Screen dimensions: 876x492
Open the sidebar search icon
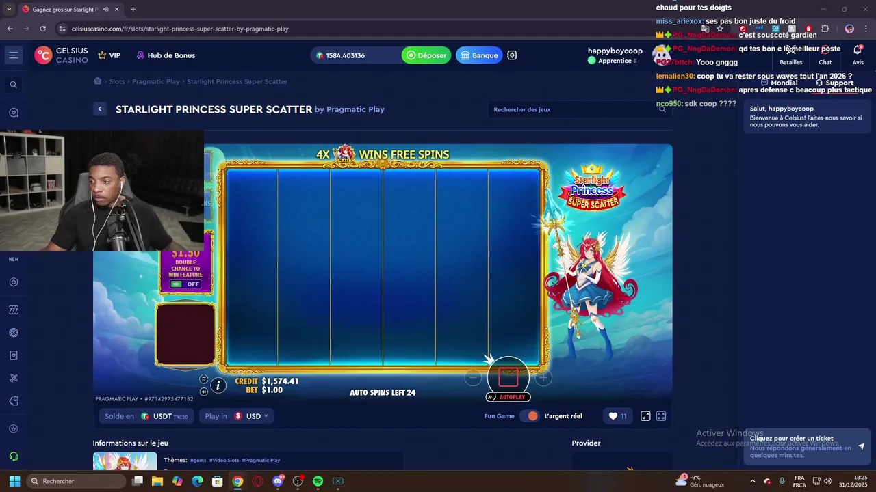tap(13, 85)
